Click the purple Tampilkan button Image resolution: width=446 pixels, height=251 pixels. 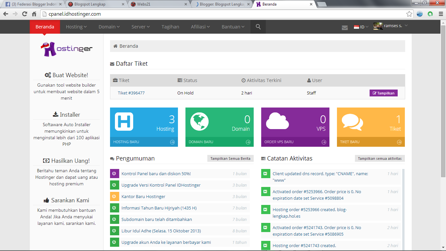tap(383, 93)
